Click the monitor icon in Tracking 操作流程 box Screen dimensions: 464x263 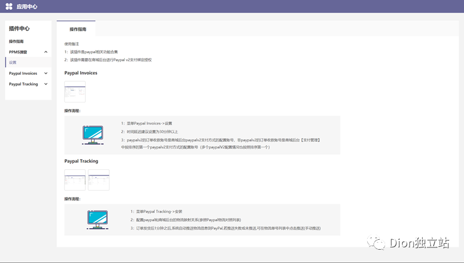tap(97, 220)
